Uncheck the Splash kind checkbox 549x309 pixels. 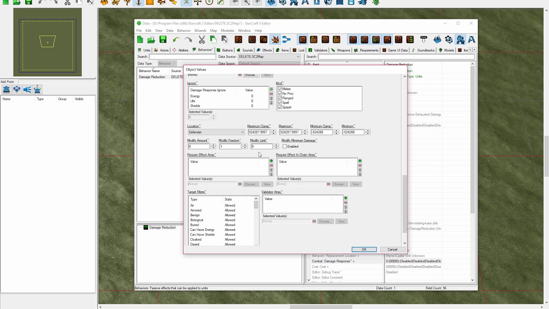click(280, 107)
